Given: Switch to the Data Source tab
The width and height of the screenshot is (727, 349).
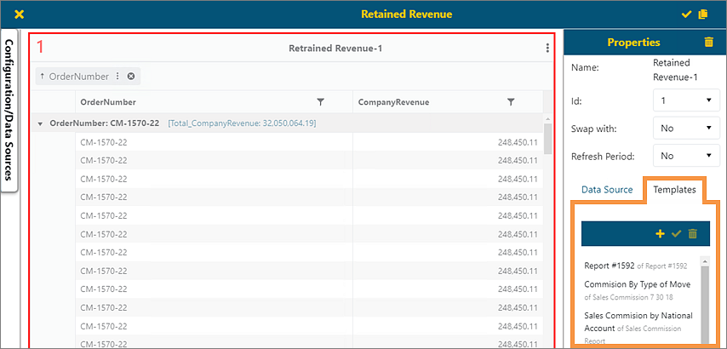Looking at the screenshot, I should (x=607, y=190).
